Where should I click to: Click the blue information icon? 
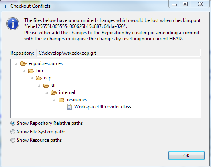coord(13,24)
